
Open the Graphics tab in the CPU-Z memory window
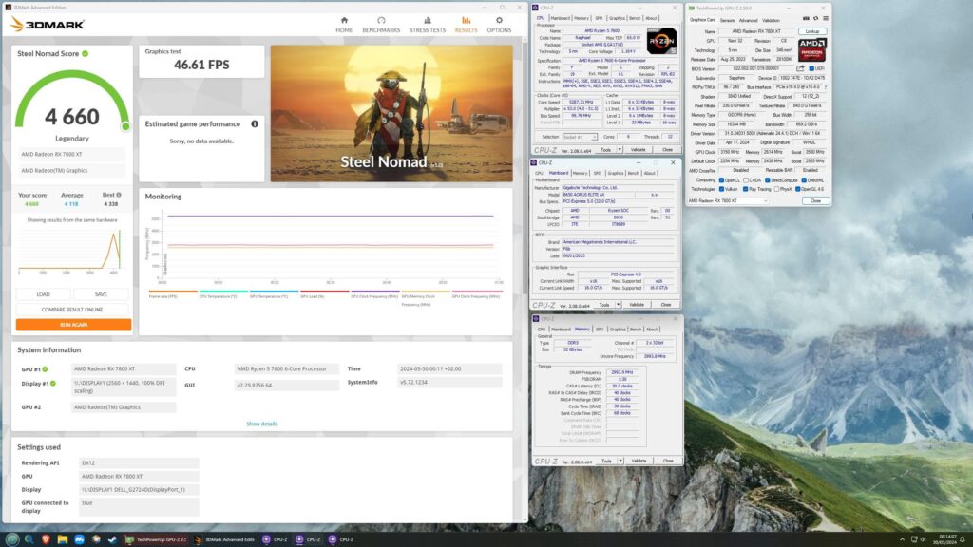[618, 330]
